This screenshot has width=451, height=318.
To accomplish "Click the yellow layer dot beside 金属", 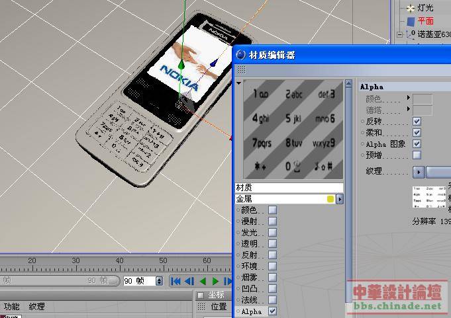I will click(330, 199).
